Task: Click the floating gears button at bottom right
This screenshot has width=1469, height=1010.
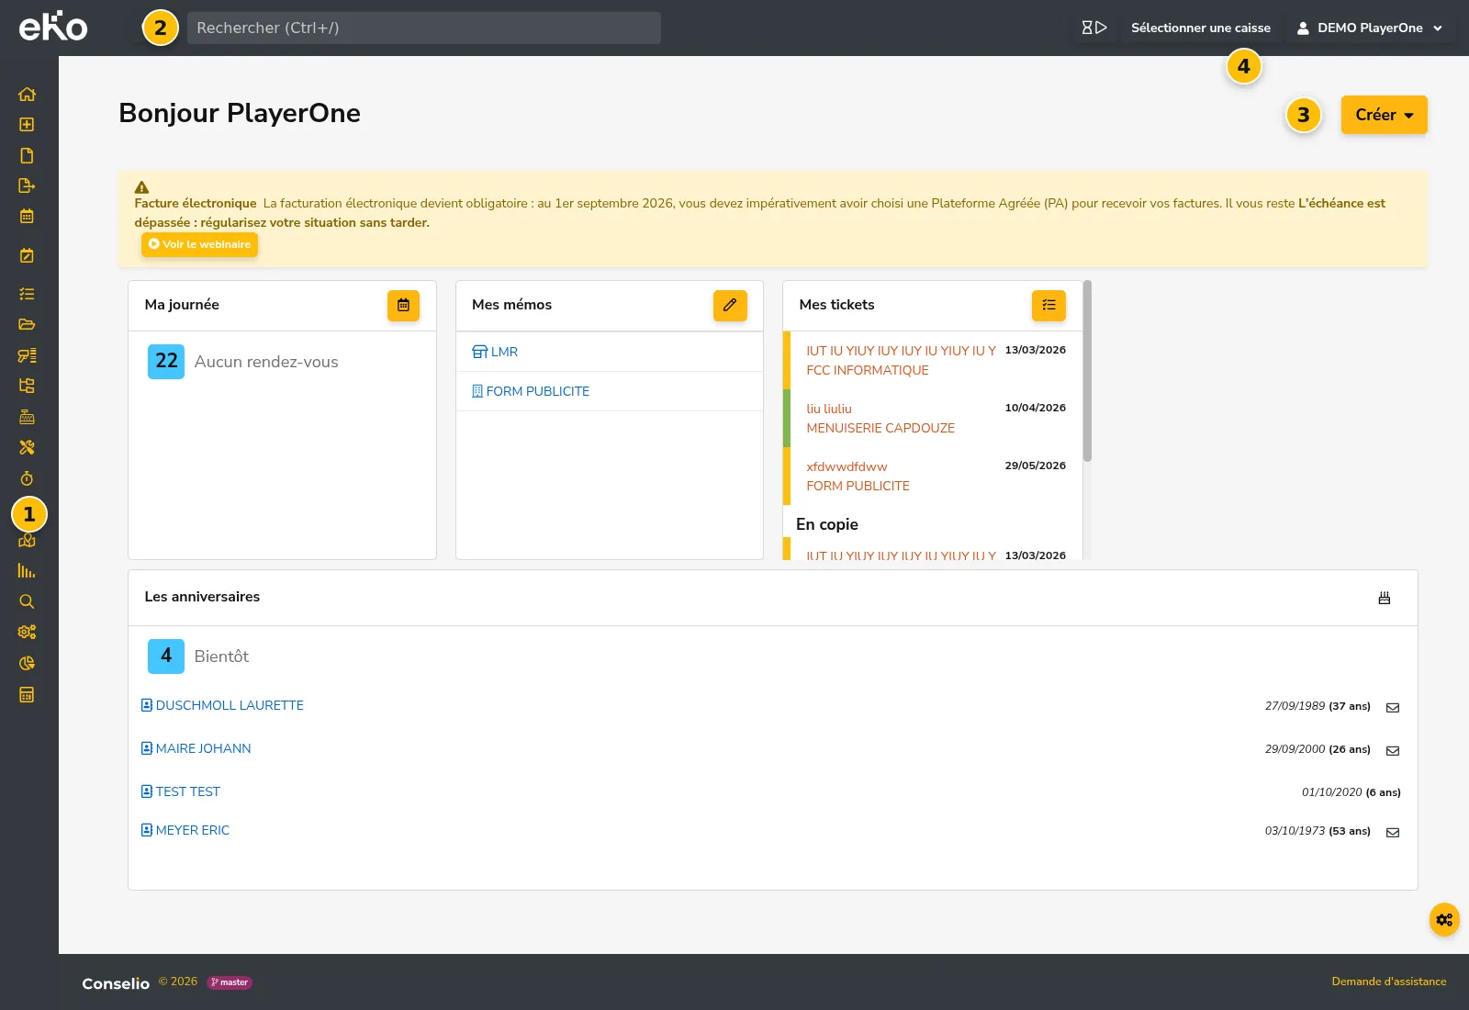Action: pos(1444,919)
